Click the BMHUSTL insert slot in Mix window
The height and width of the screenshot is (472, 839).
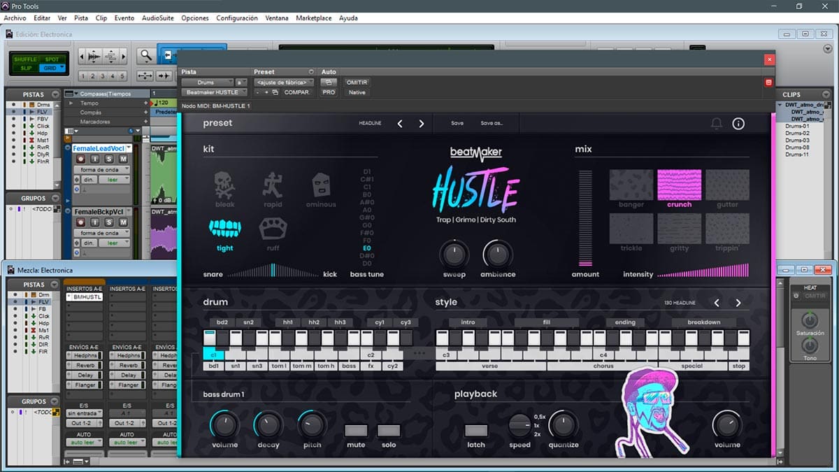[x=85, y=297]
